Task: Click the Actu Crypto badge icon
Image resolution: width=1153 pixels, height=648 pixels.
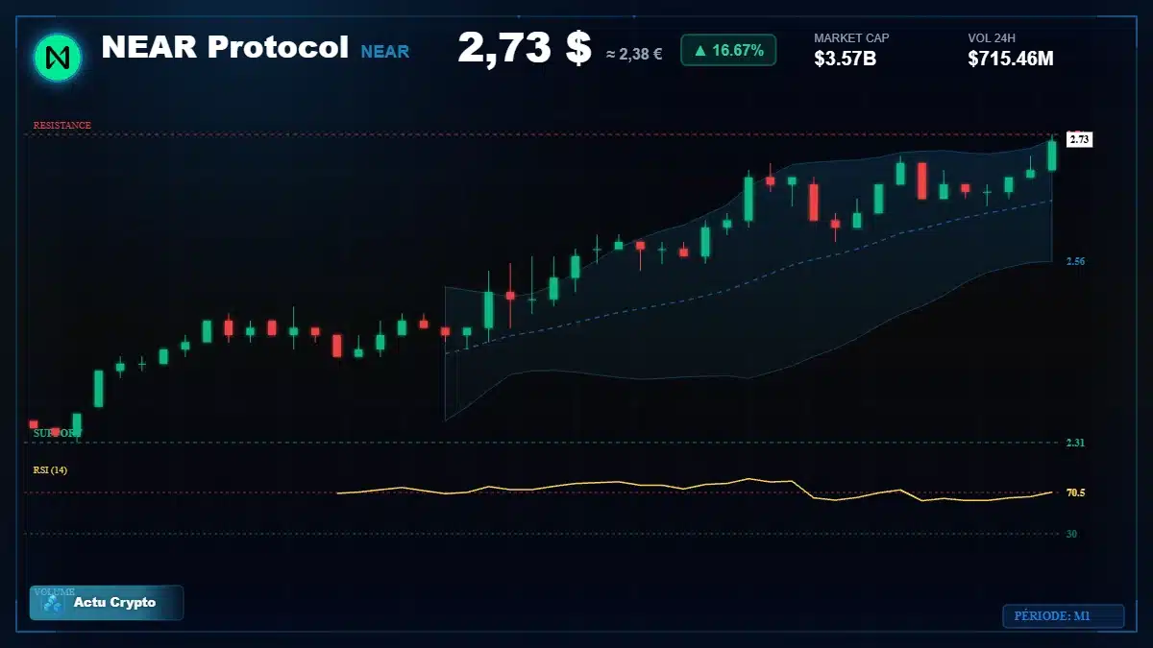Action: point(53,604)
